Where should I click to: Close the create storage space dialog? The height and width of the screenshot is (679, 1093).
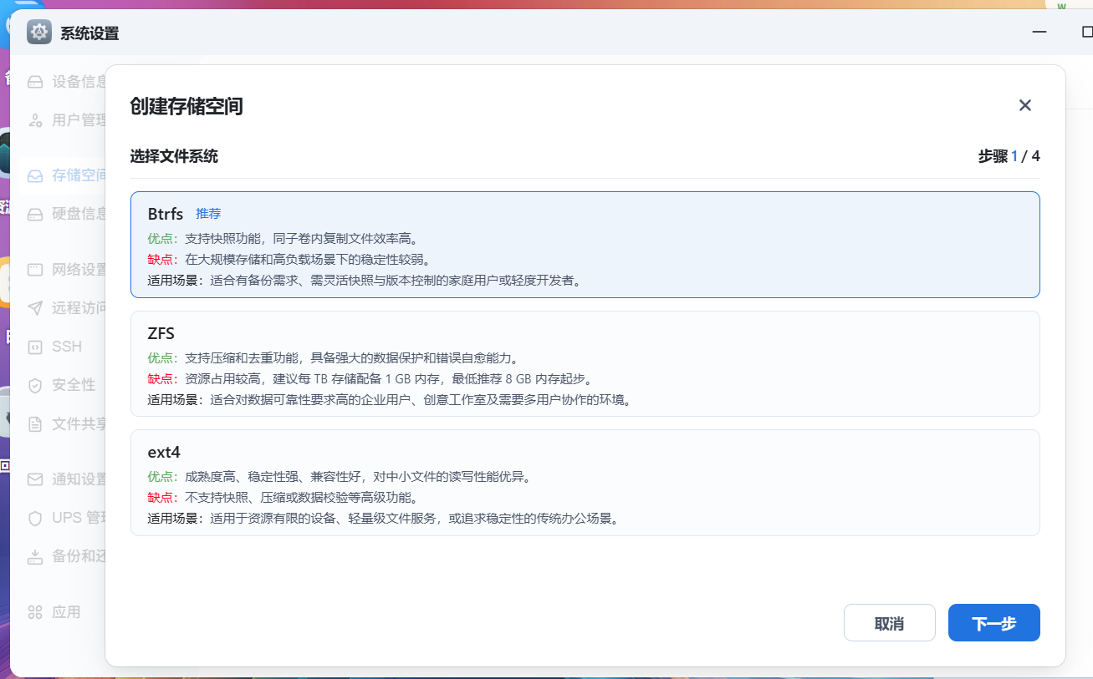pos(1024,105)
